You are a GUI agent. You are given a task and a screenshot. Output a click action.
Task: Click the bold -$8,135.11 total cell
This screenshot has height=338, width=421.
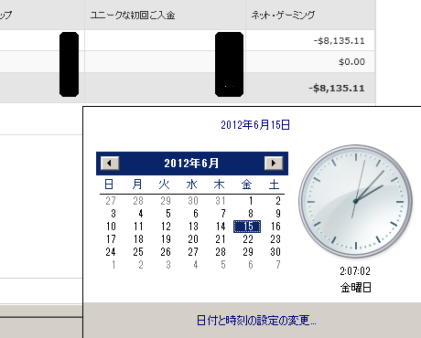pos(337,89)
